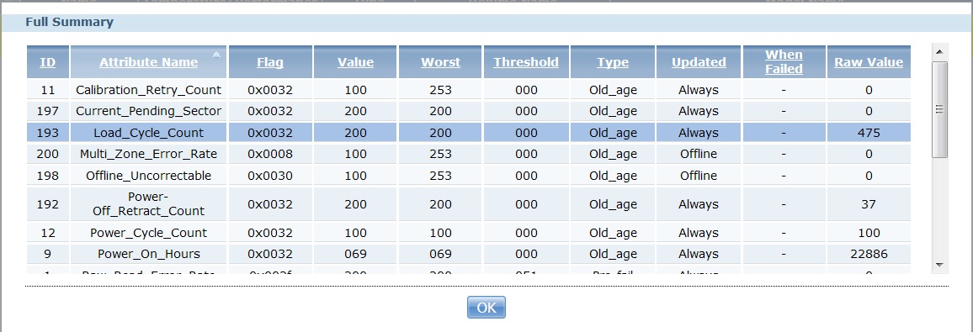The width and height of the screenshot is (973, 332).
Task: Click raw value 22886
Action: click(869, 254)
